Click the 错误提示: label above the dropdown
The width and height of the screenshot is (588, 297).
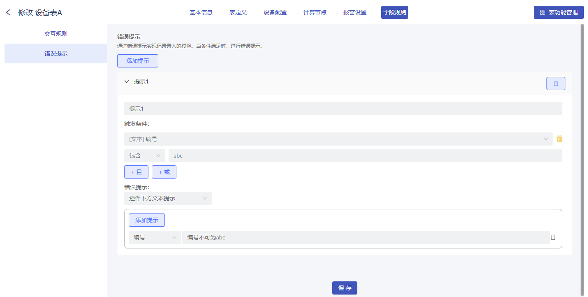(137, 187)
